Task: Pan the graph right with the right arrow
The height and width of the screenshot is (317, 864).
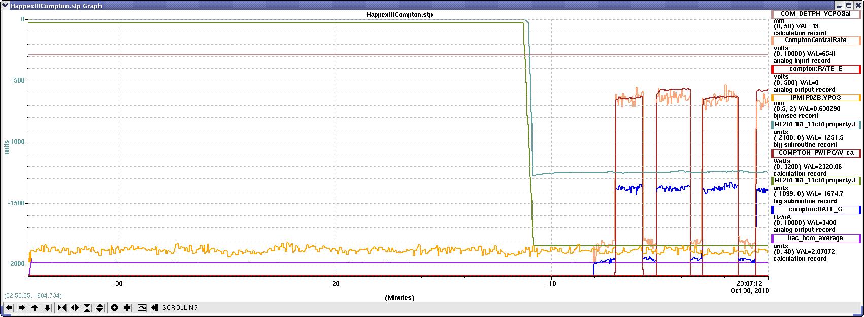Action: pos(22,307)
